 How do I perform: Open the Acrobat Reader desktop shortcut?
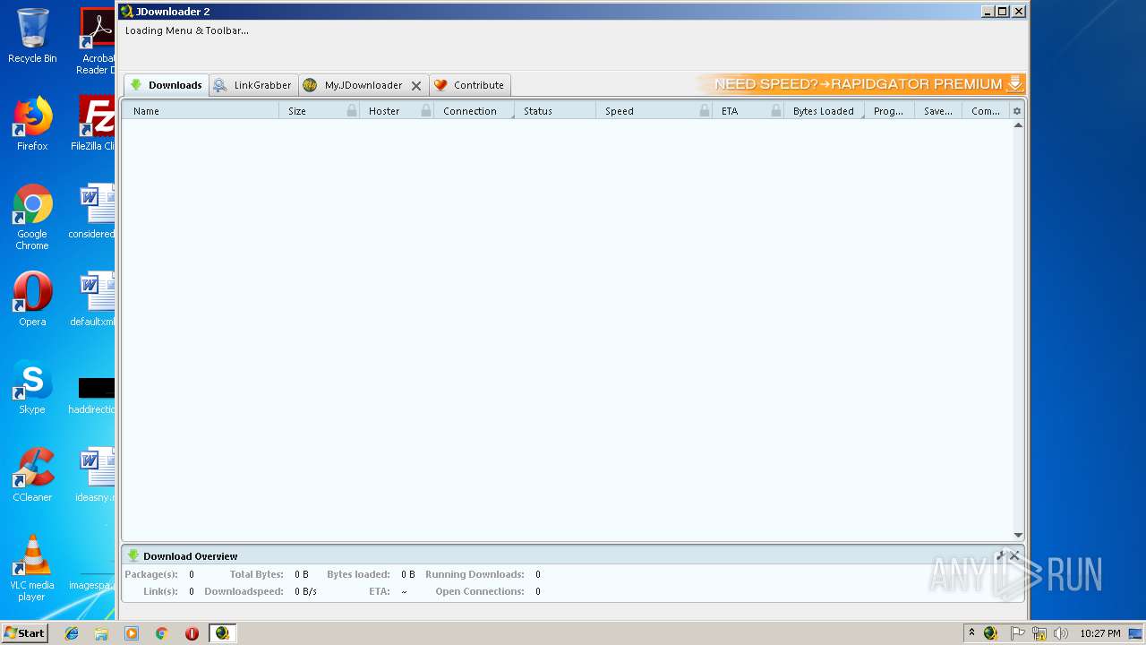97,40
